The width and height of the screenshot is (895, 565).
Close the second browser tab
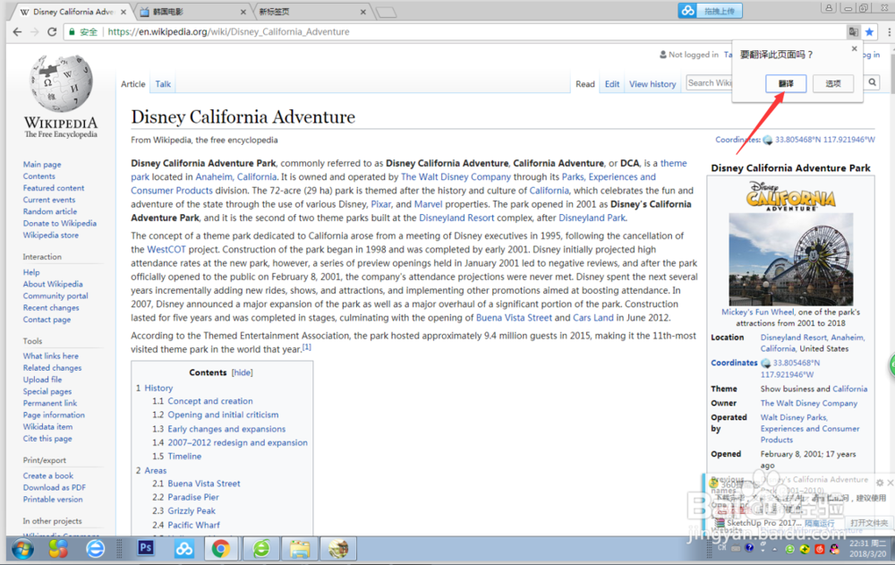243,12
